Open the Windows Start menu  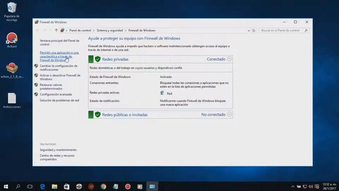pos(6,186)
